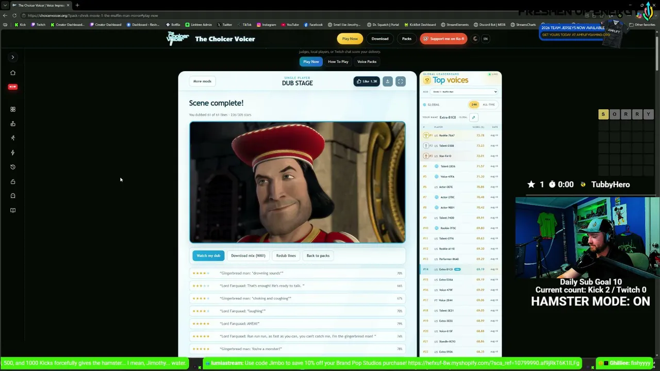The width and height of the screenshot is (660, 371).
Task: Click leaderboard entry Rookie-76A7
Action: (x=460, y=136)
